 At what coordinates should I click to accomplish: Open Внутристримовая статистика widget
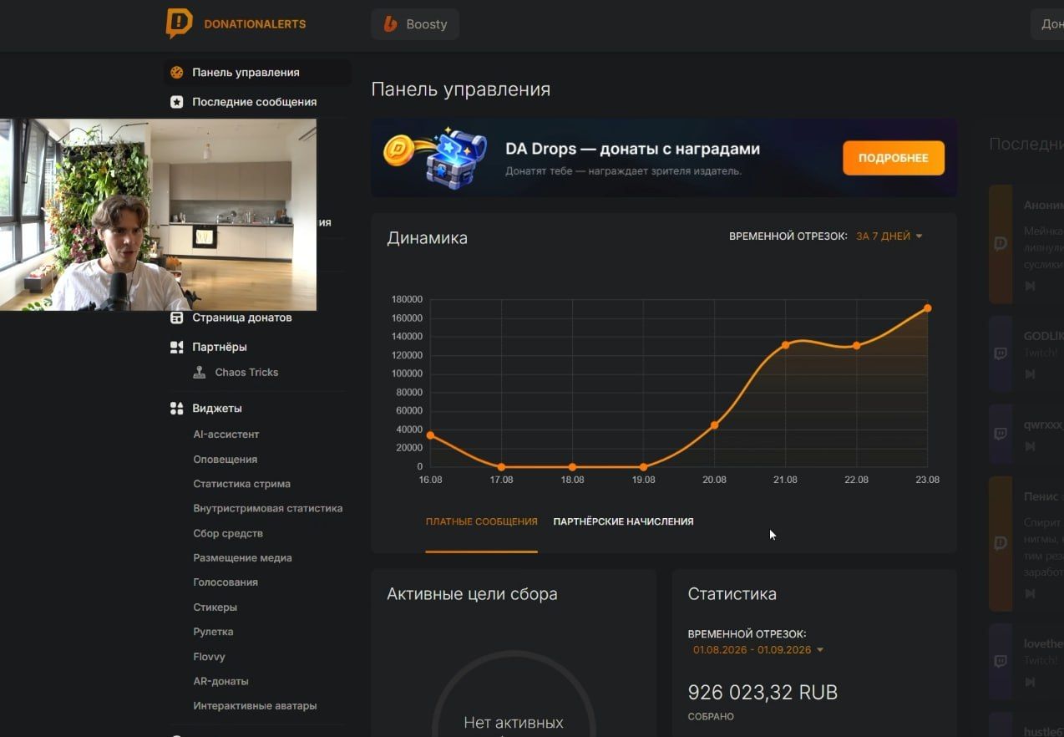(x=268, y=508)
